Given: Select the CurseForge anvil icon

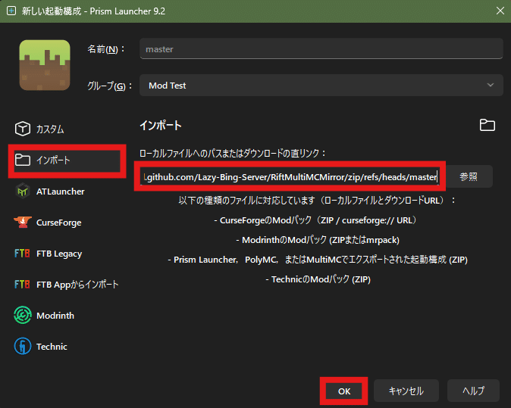Looking at the screenshot, I should [x=23, y=223].
